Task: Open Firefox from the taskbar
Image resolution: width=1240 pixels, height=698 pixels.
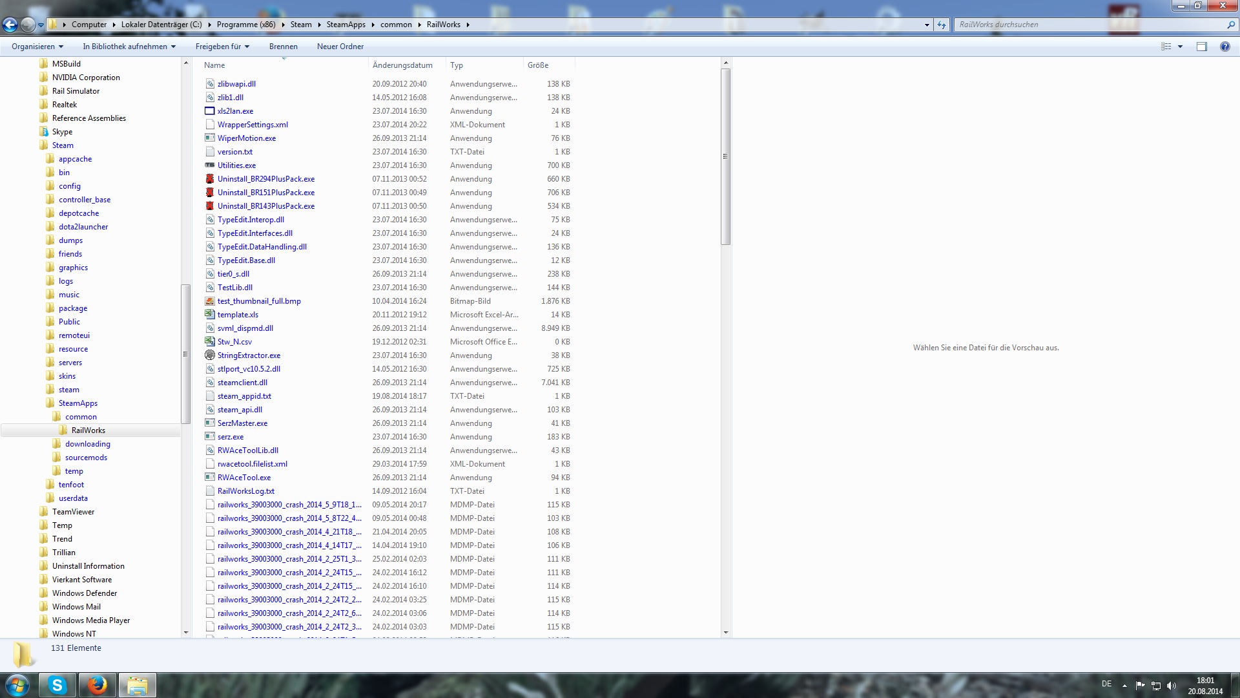Action: coord(98,685)
